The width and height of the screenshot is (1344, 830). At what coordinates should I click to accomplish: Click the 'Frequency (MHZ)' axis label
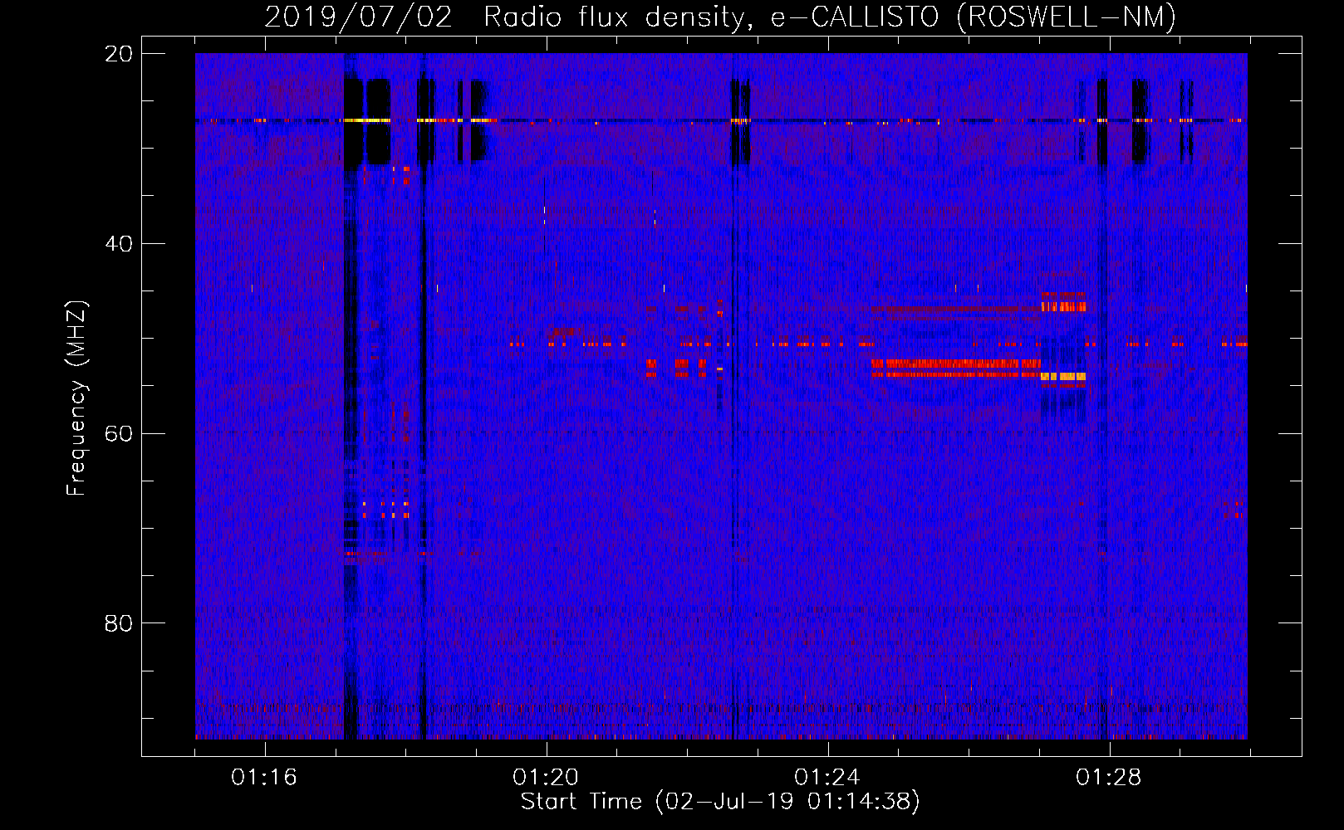(x=76, y=398)
